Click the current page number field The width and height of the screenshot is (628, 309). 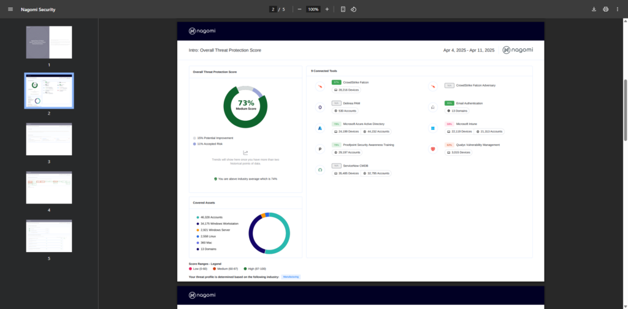pos(273,9)
